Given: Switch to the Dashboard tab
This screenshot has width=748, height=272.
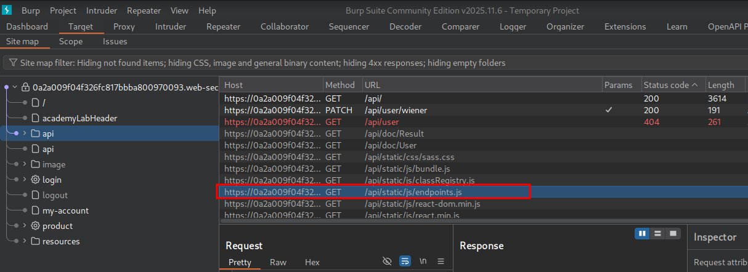Looking at the screenshot, I should click(x=27, y=26).
